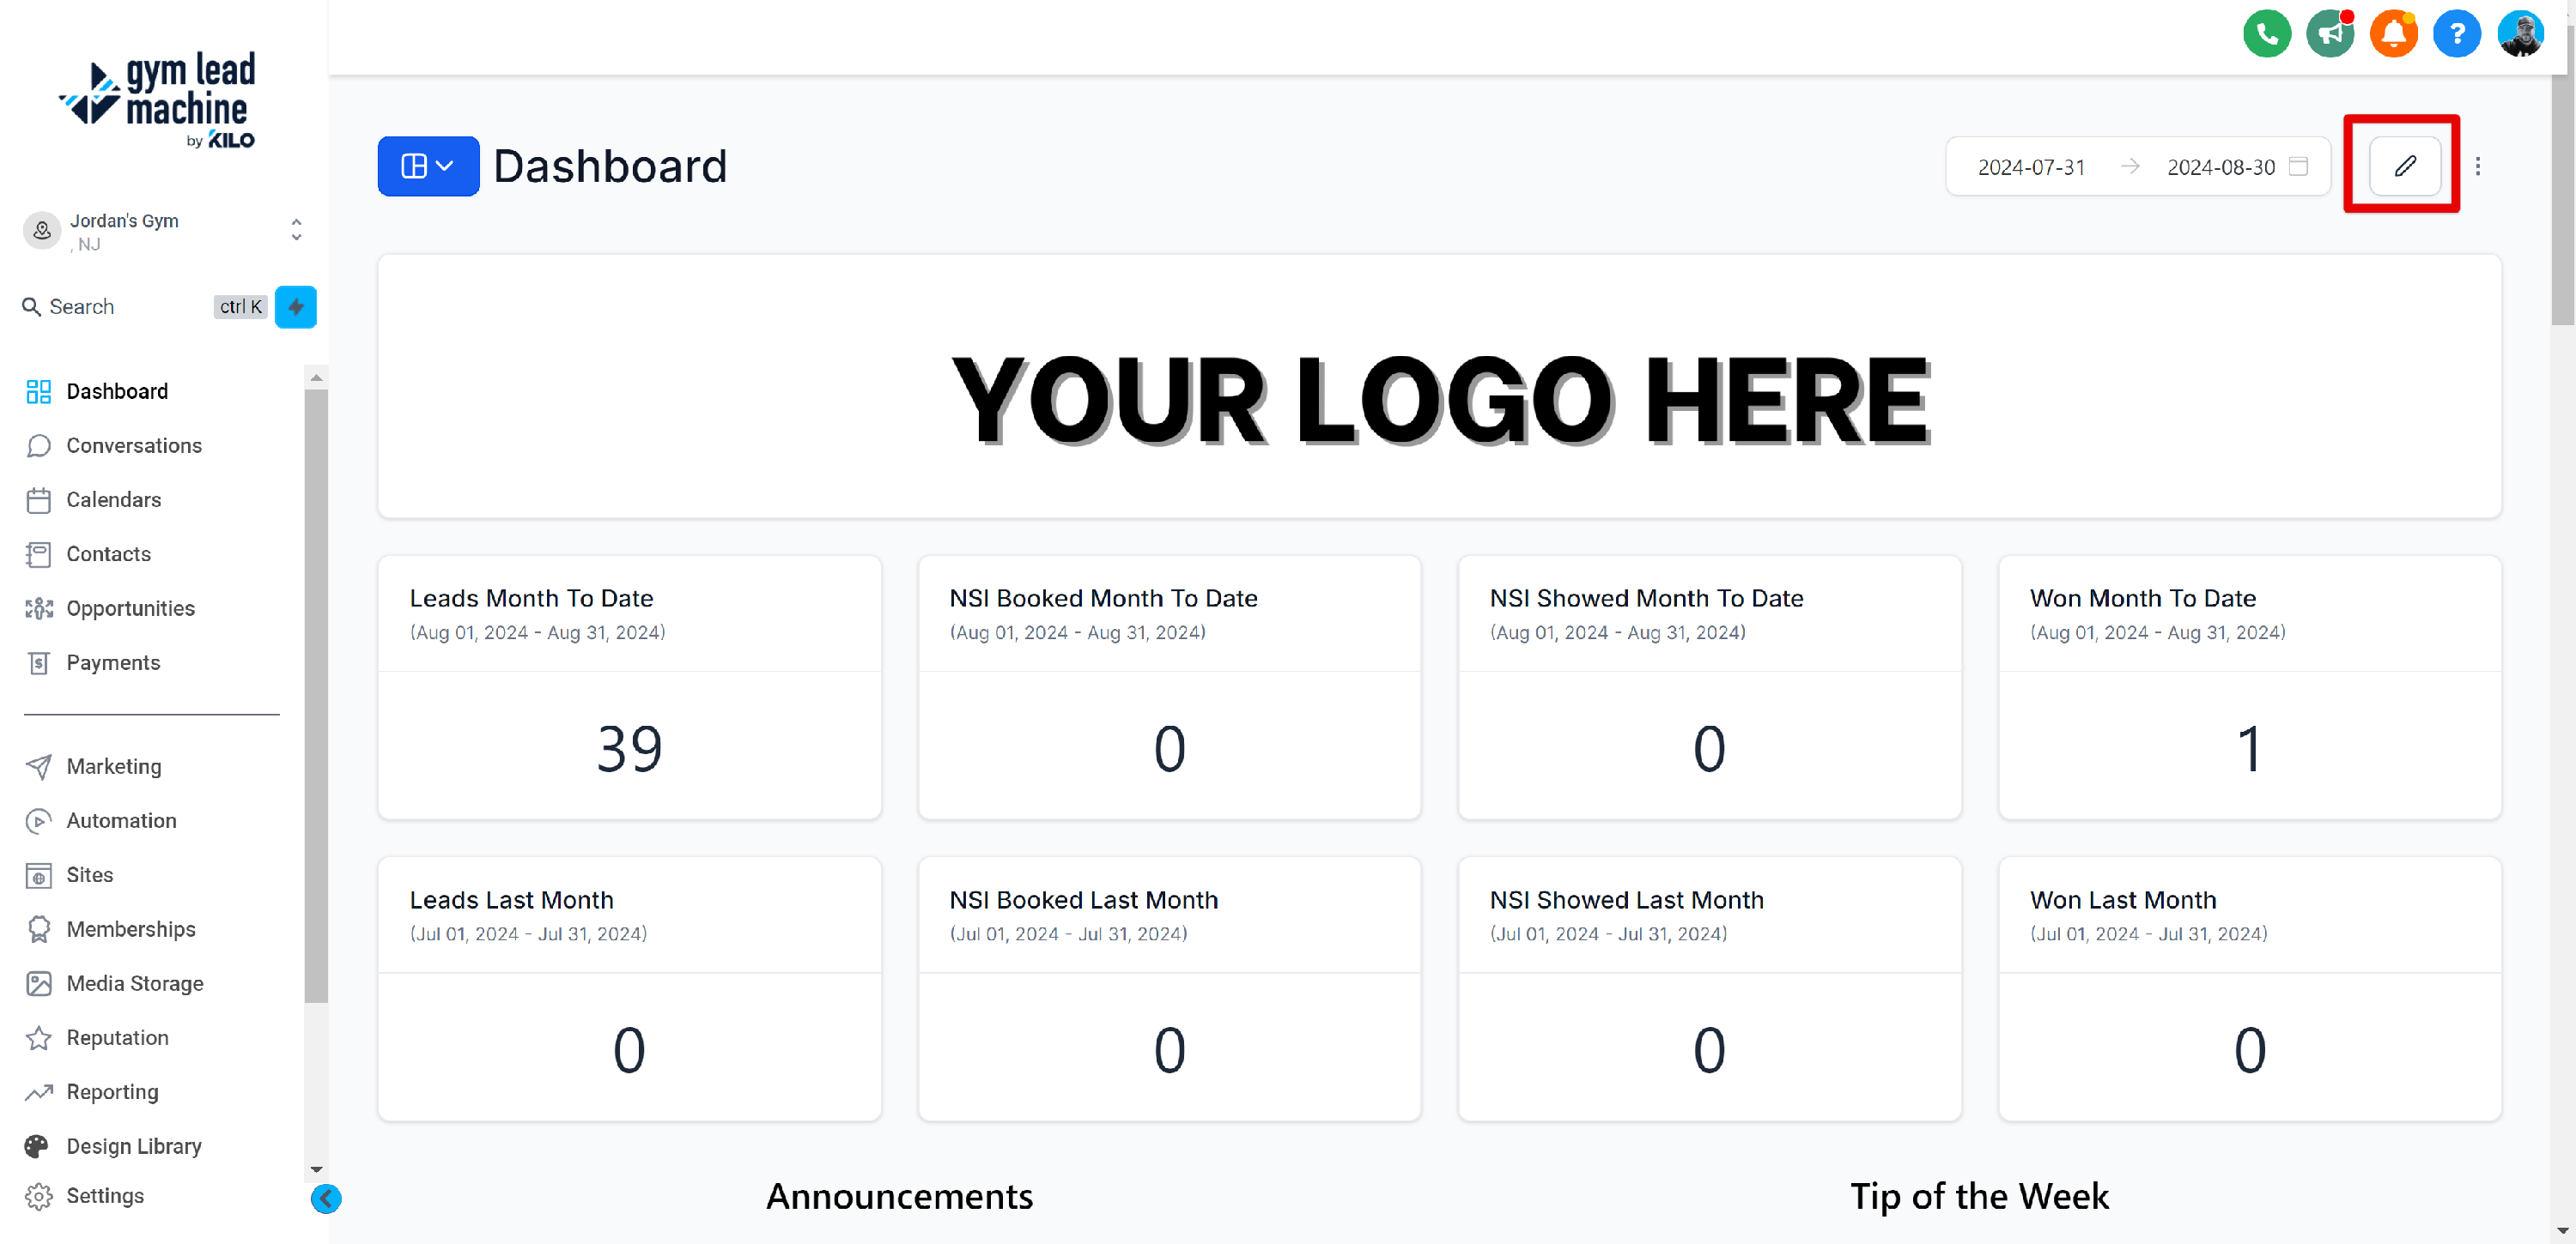Click the sidebar scrollbar down arrow
This screenshot has height=1244, width=2576.
[x=316, y=1169]
